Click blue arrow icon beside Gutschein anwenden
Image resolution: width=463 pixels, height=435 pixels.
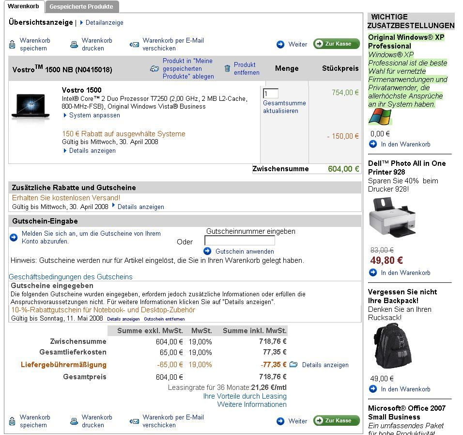coord(207,251)
